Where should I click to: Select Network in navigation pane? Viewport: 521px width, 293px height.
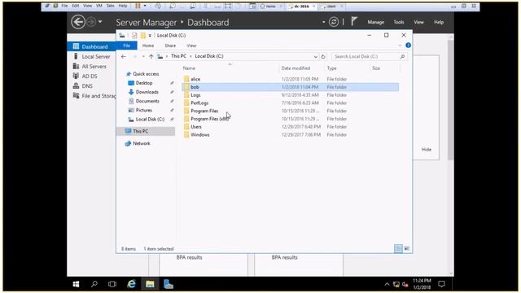141,143
